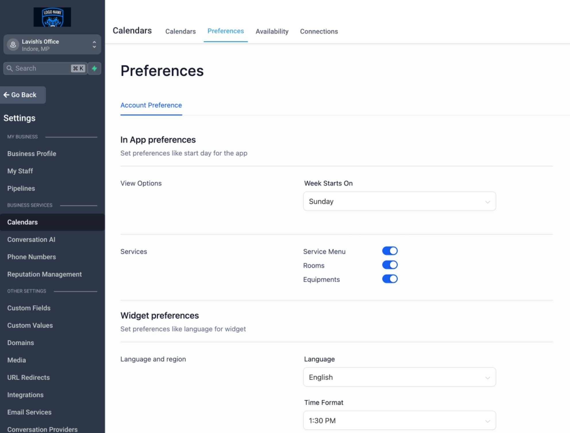Click the account avatar icon beside Lavish's Office
This screenshot has height=433, width=570.
point(13,45)
